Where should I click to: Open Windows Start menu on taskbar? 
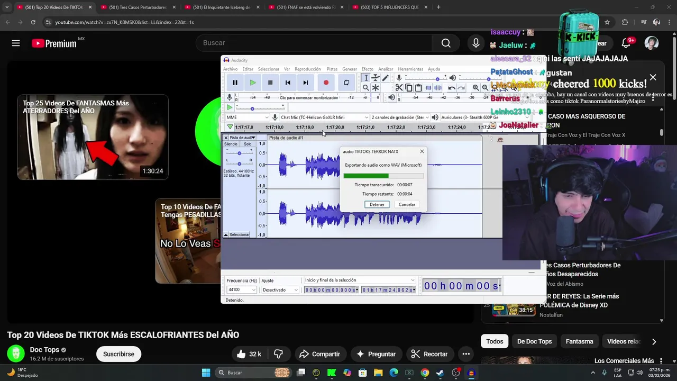(x=206, y=373)
